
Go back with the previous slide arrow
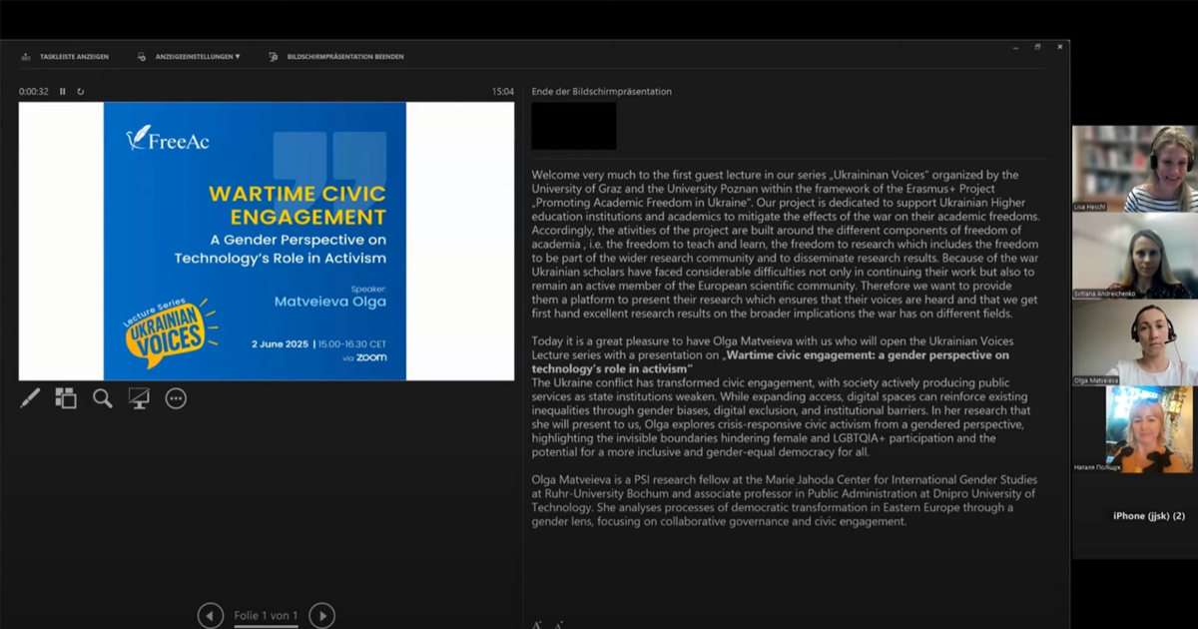[210, 615]
